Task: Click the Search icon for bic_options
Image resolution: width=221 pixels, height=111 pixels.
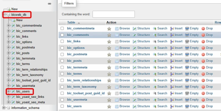Action: click(155, 48)
